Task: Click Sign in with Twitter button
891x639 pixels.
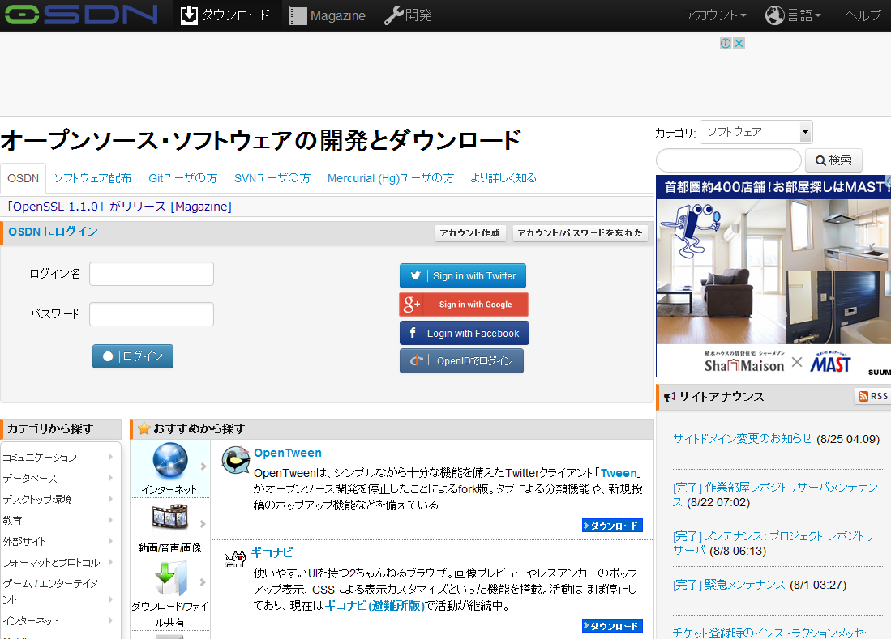Action: (x=463, y=276)
